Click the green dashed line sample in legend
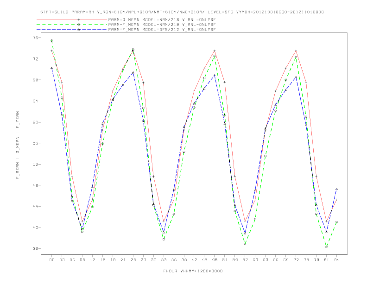 point(72,25)
